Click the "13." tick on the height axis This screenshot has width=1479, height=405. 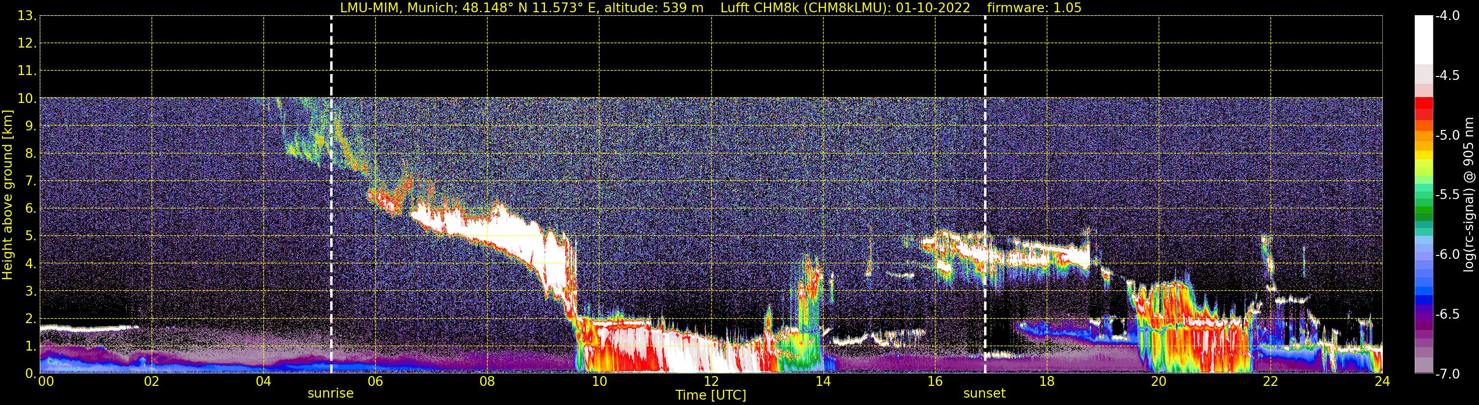[x=27, y=16]
